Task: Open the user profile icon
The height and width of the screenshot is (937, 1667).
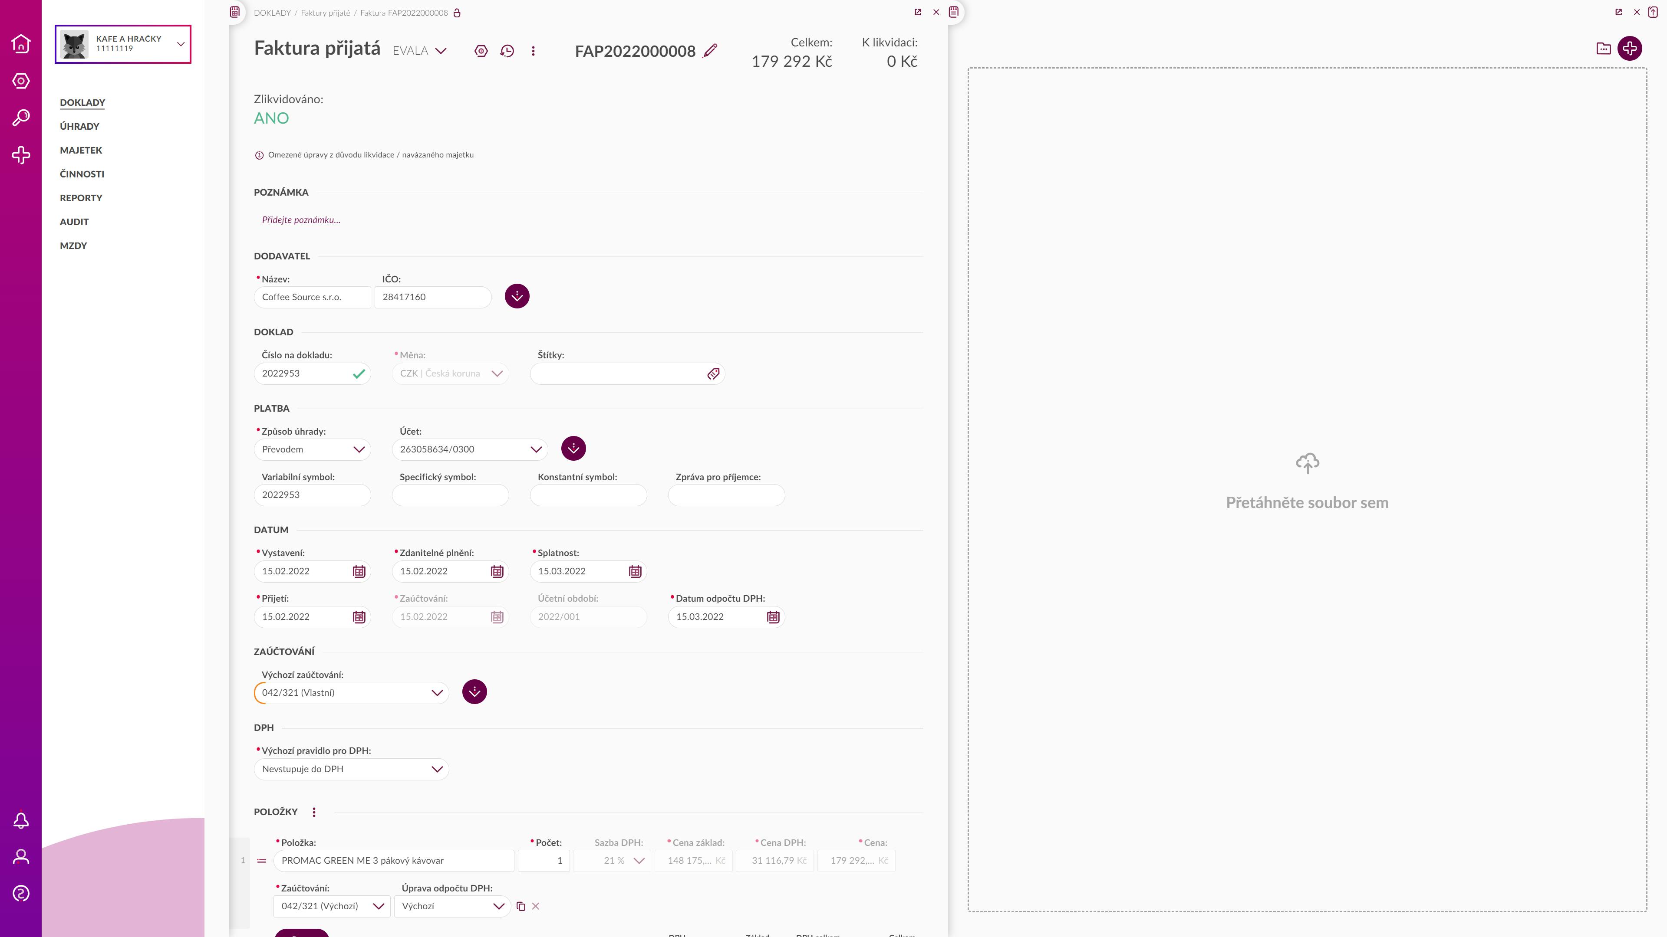Action: point(21,857)
